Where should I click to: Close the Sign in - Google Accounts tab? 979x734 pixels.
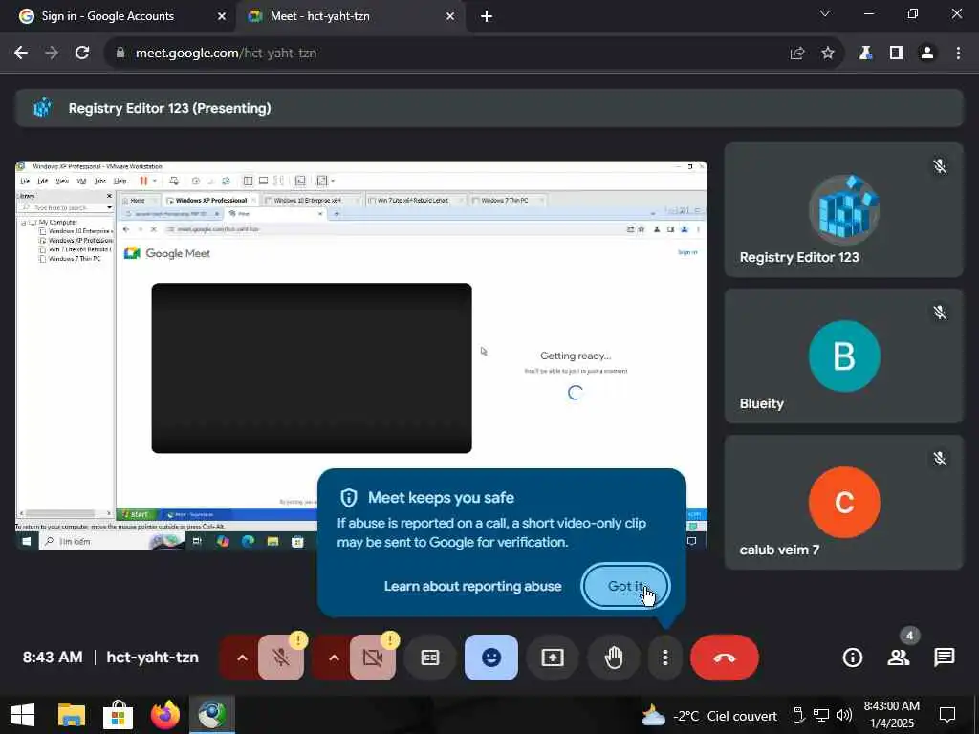(x=221, y=16)
